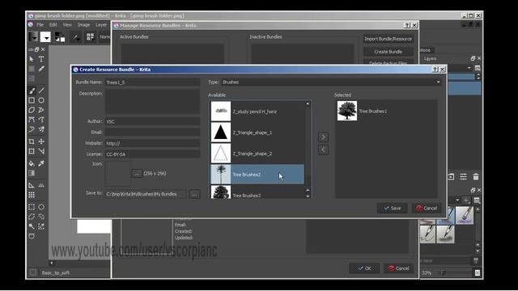The width and height of the screenshot is (518, 291).
Task: Select the Elliptical Selection tool
Action: [41, 207]
